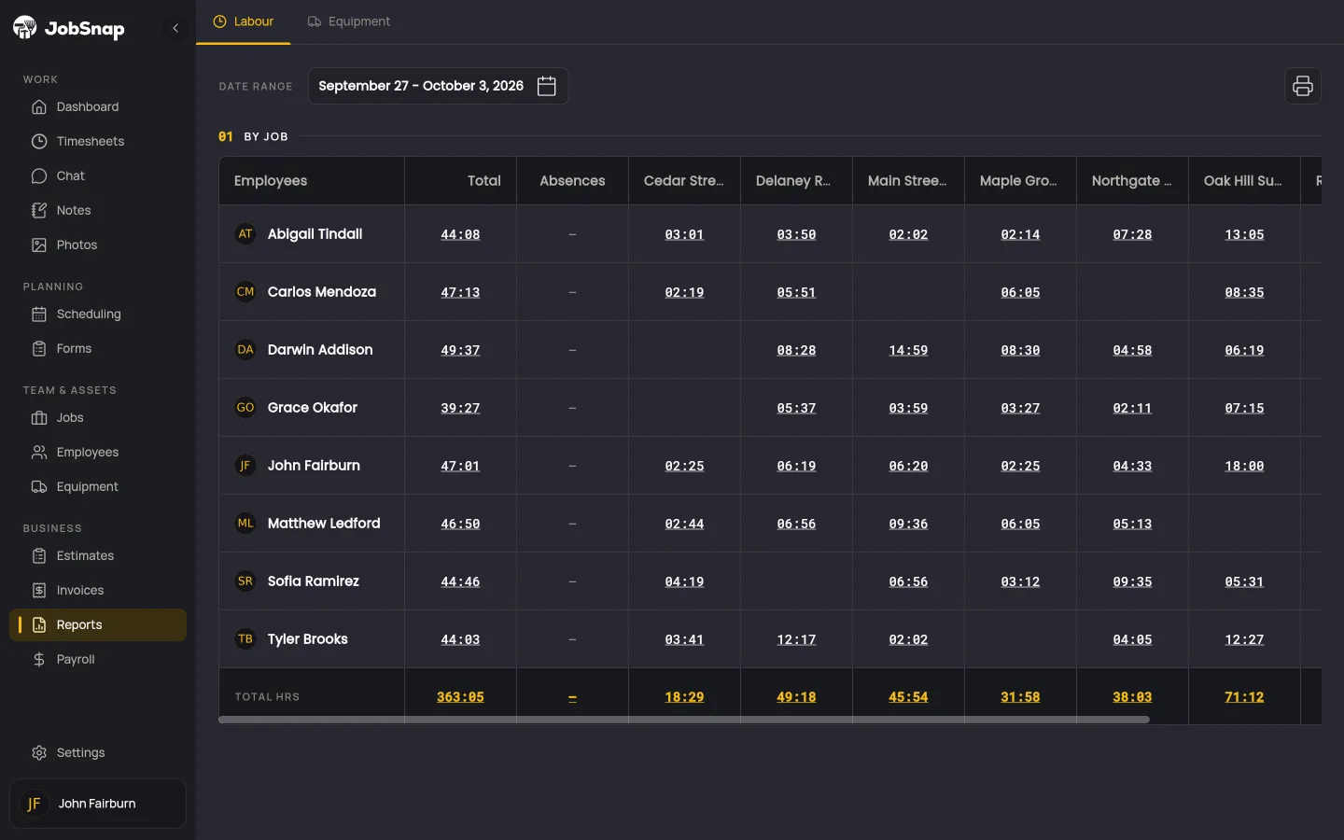This screenshot has width=1344, height=840.
Task: Switch to the Labour tab
Action: 244,21
